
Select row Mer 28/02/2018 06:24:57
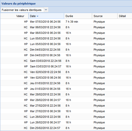click(x=66, y=100)
